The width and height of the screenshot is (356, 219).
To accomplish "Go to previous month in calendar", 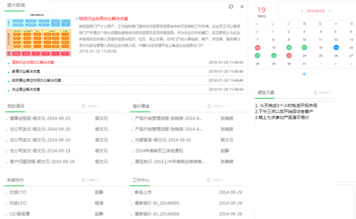I will (x=302, y=11).
